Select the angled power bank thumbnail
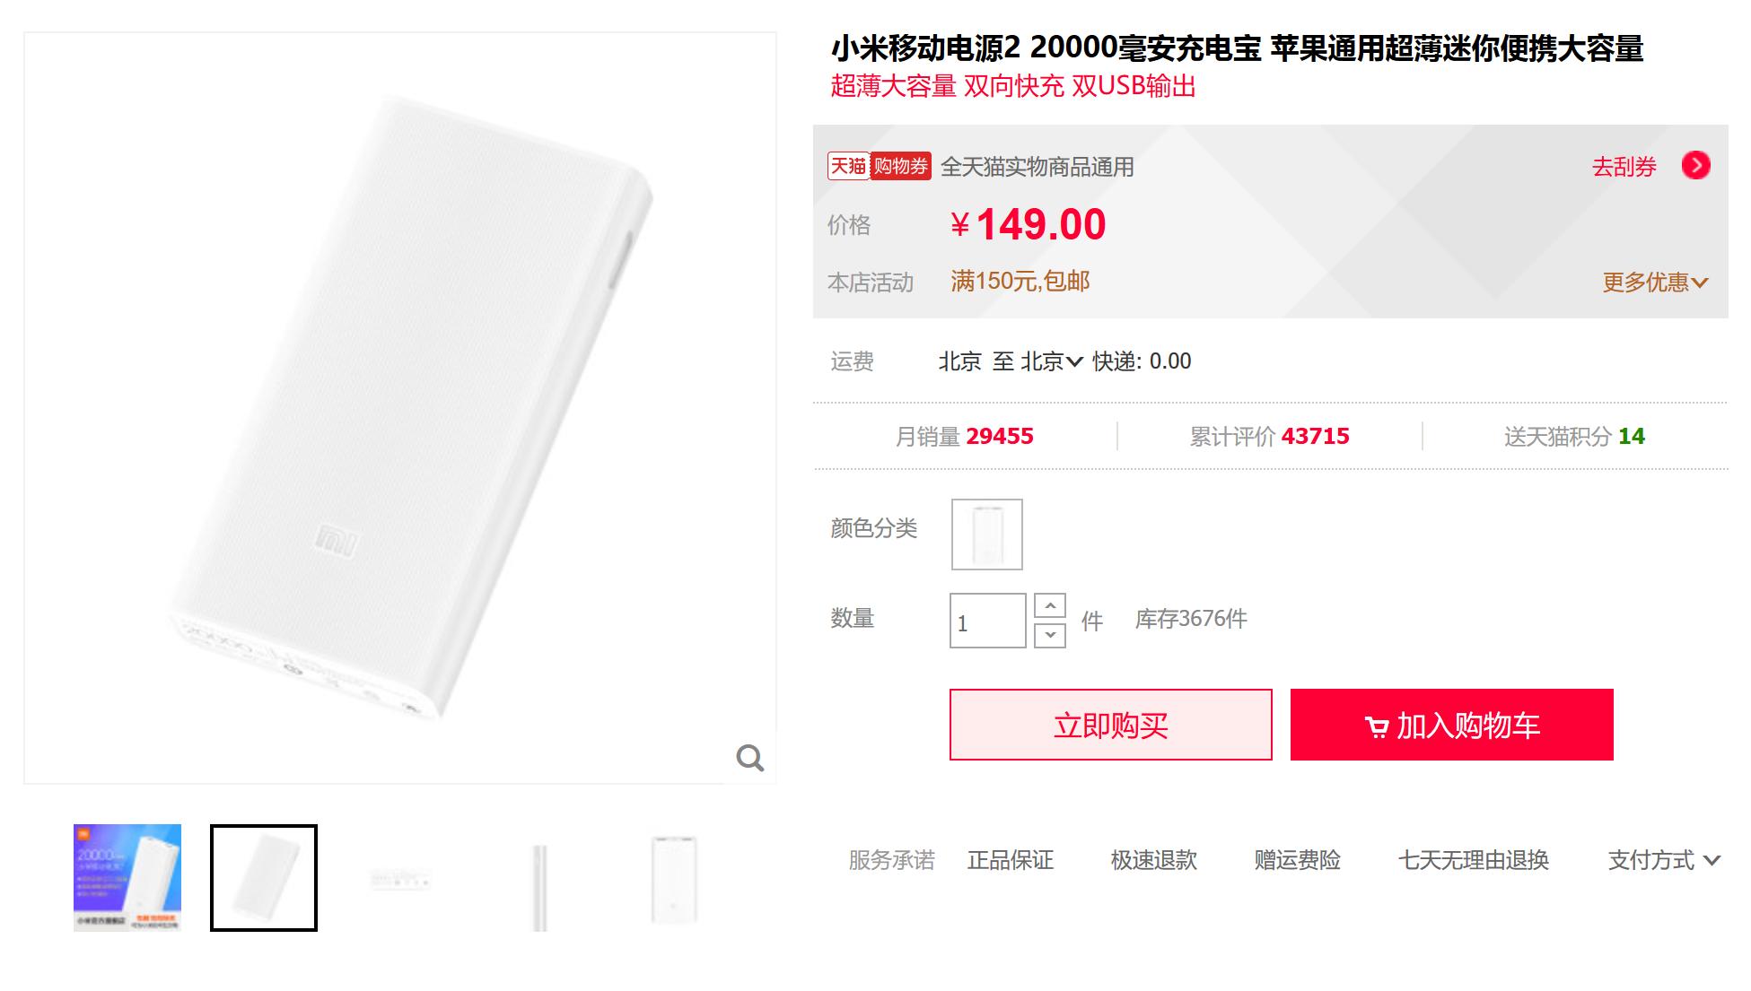This screenshot has width=1751, height=991. point(264,878)
